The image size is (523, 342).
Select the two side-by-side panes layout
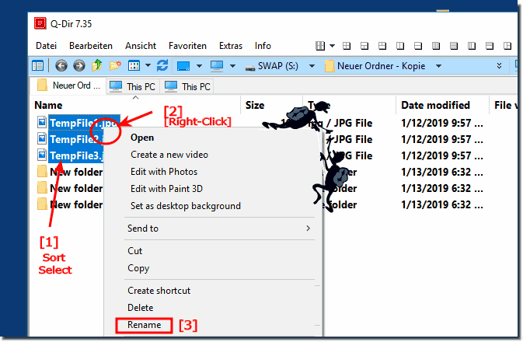[x=400, y=46]
